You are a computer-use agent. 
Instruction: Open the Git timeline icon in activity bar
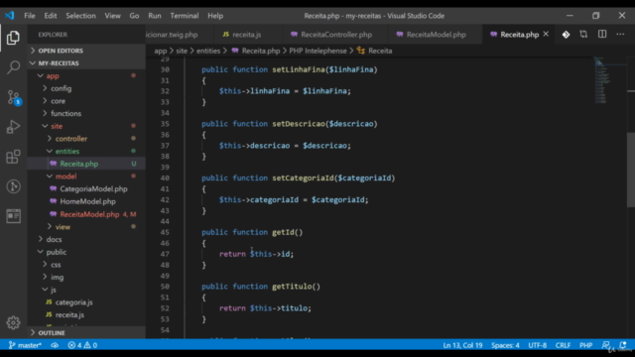[x=13, y=186]
